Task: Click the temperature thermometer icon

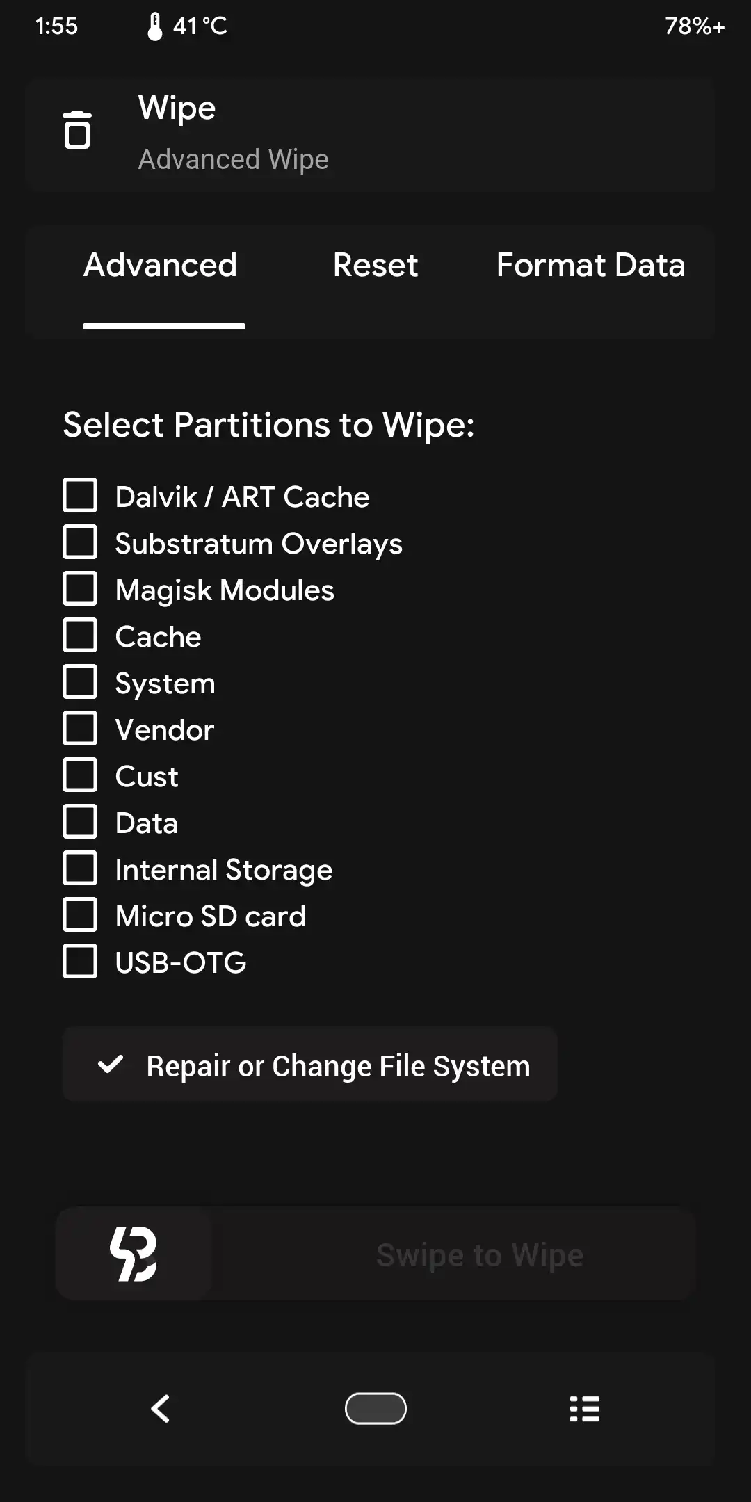Action: [x=155, y=26]
